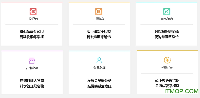Click the text 发展会员好处多
The height and width of the screenshot is (98, 200).
100,81
